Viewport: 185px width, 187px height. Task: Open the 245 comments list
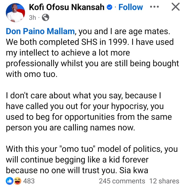122,181
